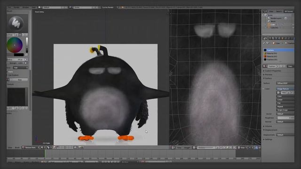Open the Cycles Render engine dropdown
This screenshot has height=169, width=301.
tap(110, 8)
